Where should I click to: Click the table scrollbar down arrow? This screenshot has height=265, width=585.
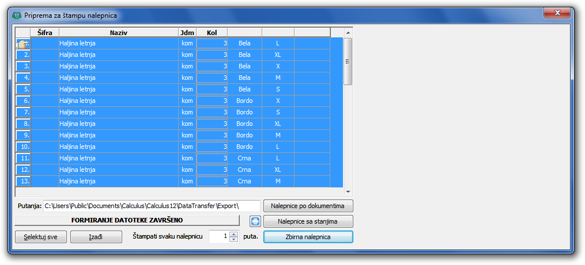(348, 191)
